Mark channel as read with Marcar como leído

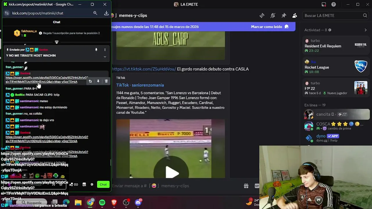270,27
